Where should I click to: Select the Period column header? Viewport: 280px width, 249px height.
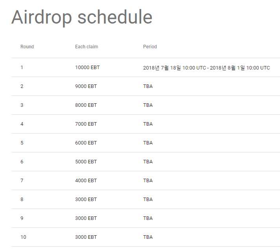pyautogui.click(x=150, y=47)
